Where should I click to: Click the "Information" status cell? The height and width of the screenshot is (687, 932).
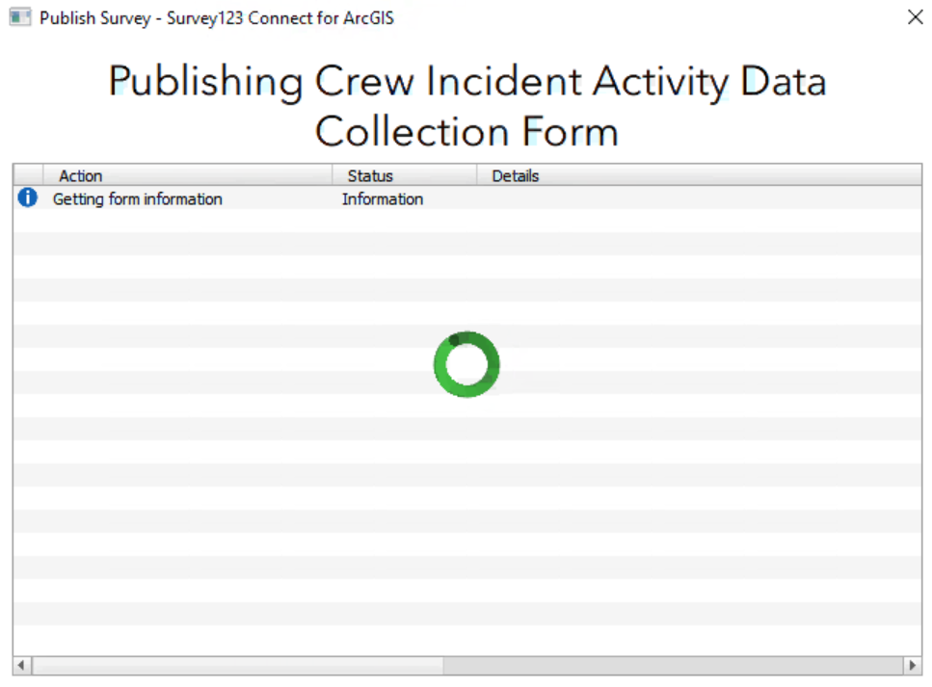click(x=383, y=199)
